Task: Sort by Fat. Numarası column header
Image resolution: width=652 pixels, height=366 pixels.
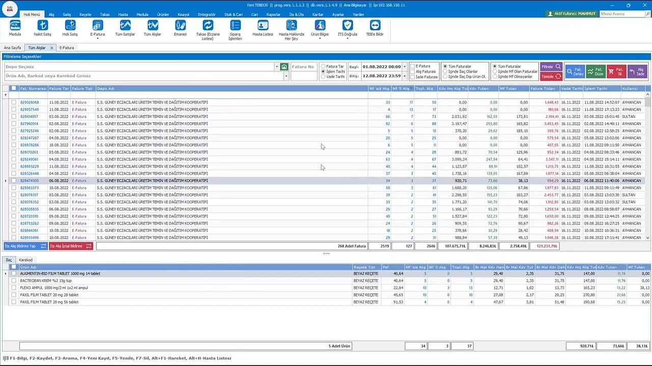Action: tap(33, 88)
